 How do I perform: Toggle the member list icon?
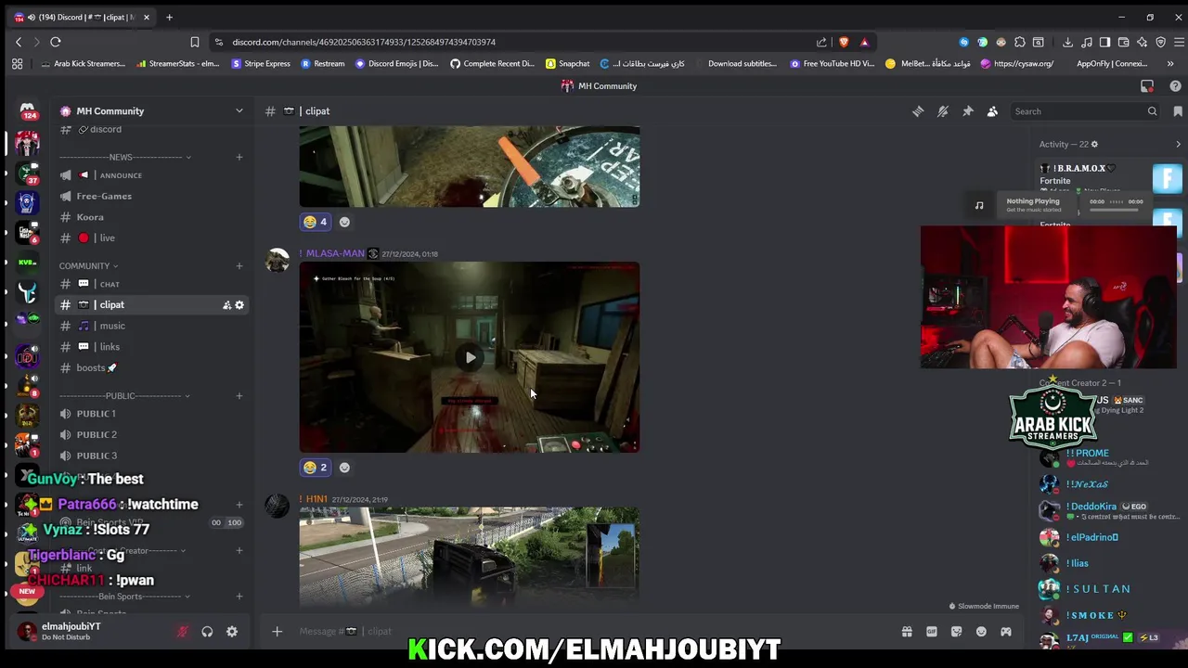tap(992, 111)
